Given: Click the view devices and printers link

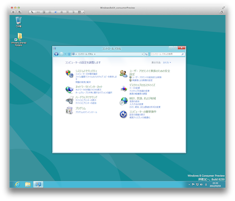Looking at the screenshot, I should pyautogui.click(x=86, y=100).
